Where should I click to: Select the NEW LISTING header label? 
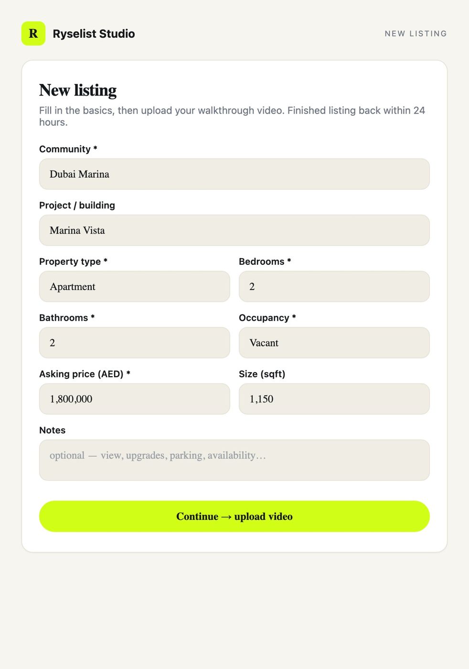pos(416,33)
